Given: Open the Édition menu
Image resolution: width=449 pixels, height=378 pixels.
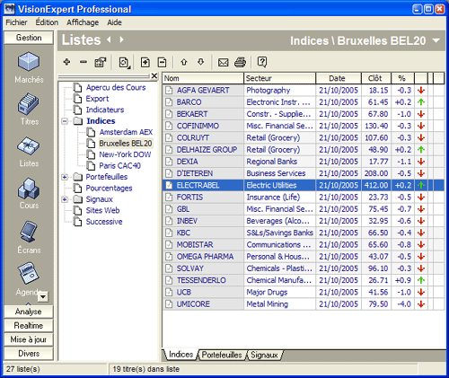Looking at the screenshot, I should point(47,22).
